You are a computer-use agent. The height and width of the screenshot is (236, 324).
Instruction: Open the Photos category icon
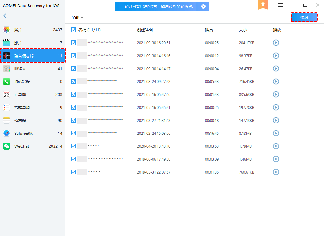(6, 30)
